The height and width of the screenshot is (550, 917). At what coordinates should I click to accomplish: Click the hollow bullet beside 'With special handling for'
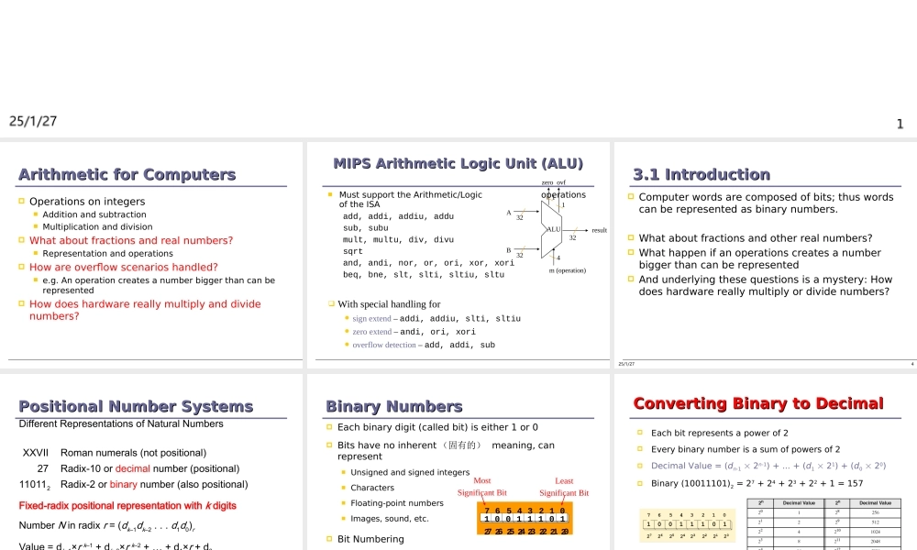(x=330, y=303)
